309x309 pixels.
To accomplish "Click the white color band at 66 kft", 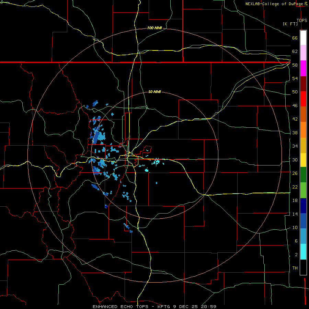I will point(303,38).
